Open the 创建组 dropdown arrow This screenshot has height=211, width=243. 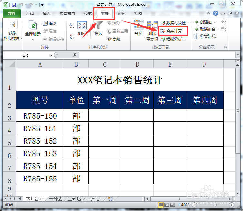click(x=214, y=22)
